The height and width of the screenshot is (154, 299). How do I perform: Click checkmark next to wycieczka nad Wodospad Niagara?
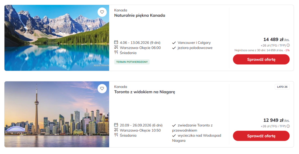tap(174, 136)
